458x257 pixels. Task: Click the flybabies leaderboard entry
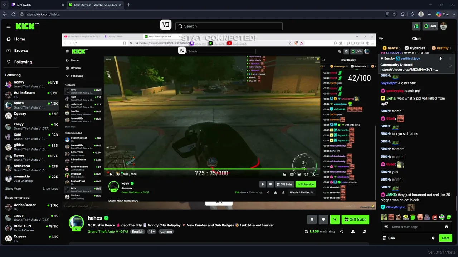(x=415, y=48)
